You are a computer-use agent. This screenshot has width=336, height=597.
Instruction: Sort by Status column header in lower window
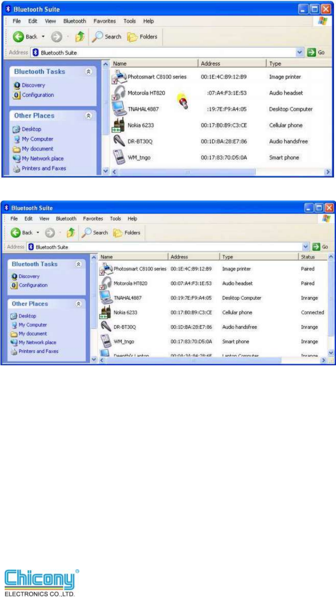click(313, 257)
